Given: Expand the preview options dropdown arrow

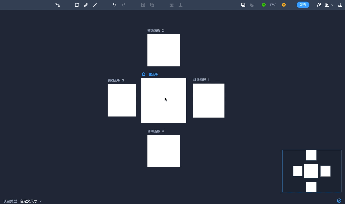Looking at the screenshot, I should [332, 5].
